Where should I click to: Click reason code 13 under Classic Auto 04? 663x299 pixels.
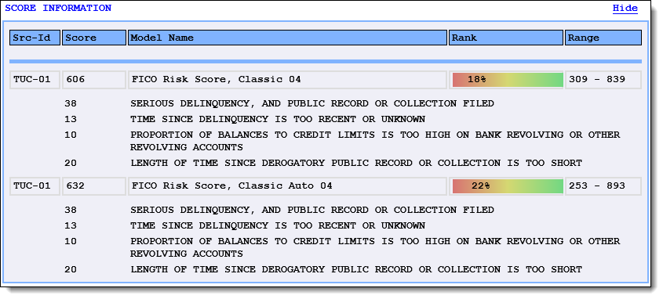click(71, 225)
